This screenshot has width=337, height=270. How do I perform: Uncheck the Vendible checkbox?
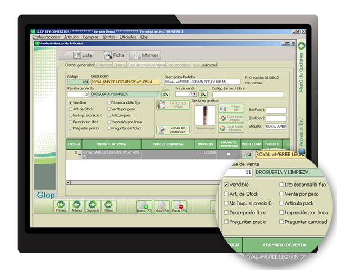click(71, 103)
